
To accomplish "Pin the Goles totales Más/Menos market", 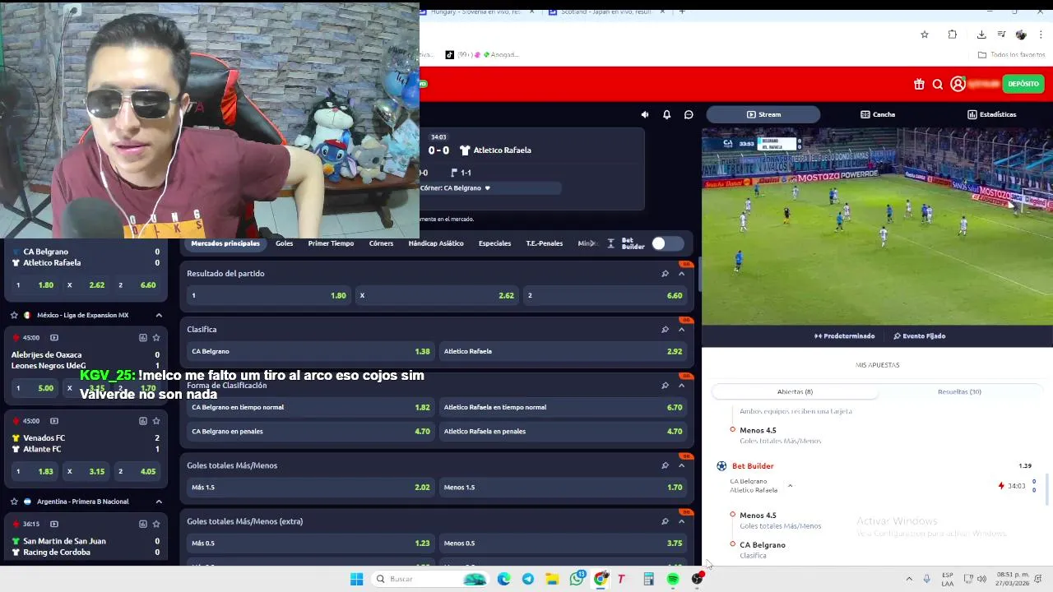I will click(665, 465).
